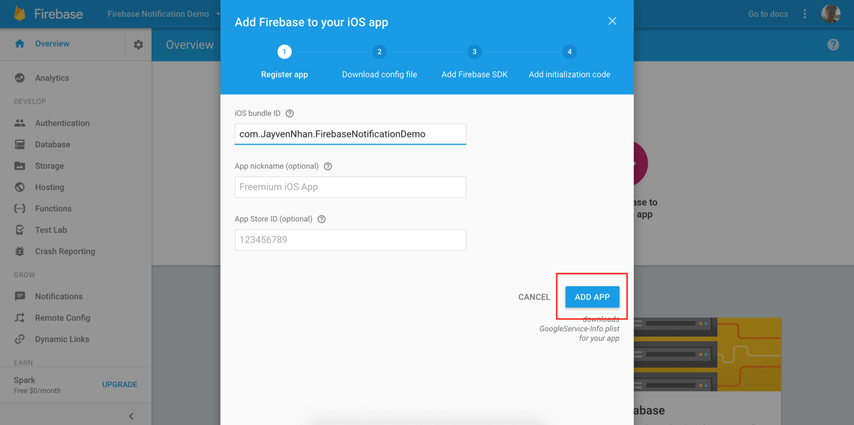The image size is (854, 425).
Task: Open the vertical three-dot menu
Action: click(x=805, y=14)
